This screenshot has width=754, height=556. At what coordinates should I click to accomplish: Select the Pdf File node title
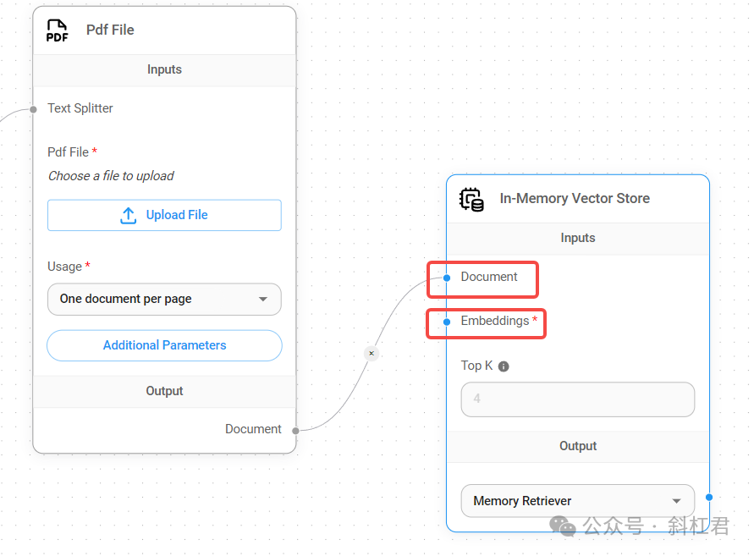coord(110,30)
